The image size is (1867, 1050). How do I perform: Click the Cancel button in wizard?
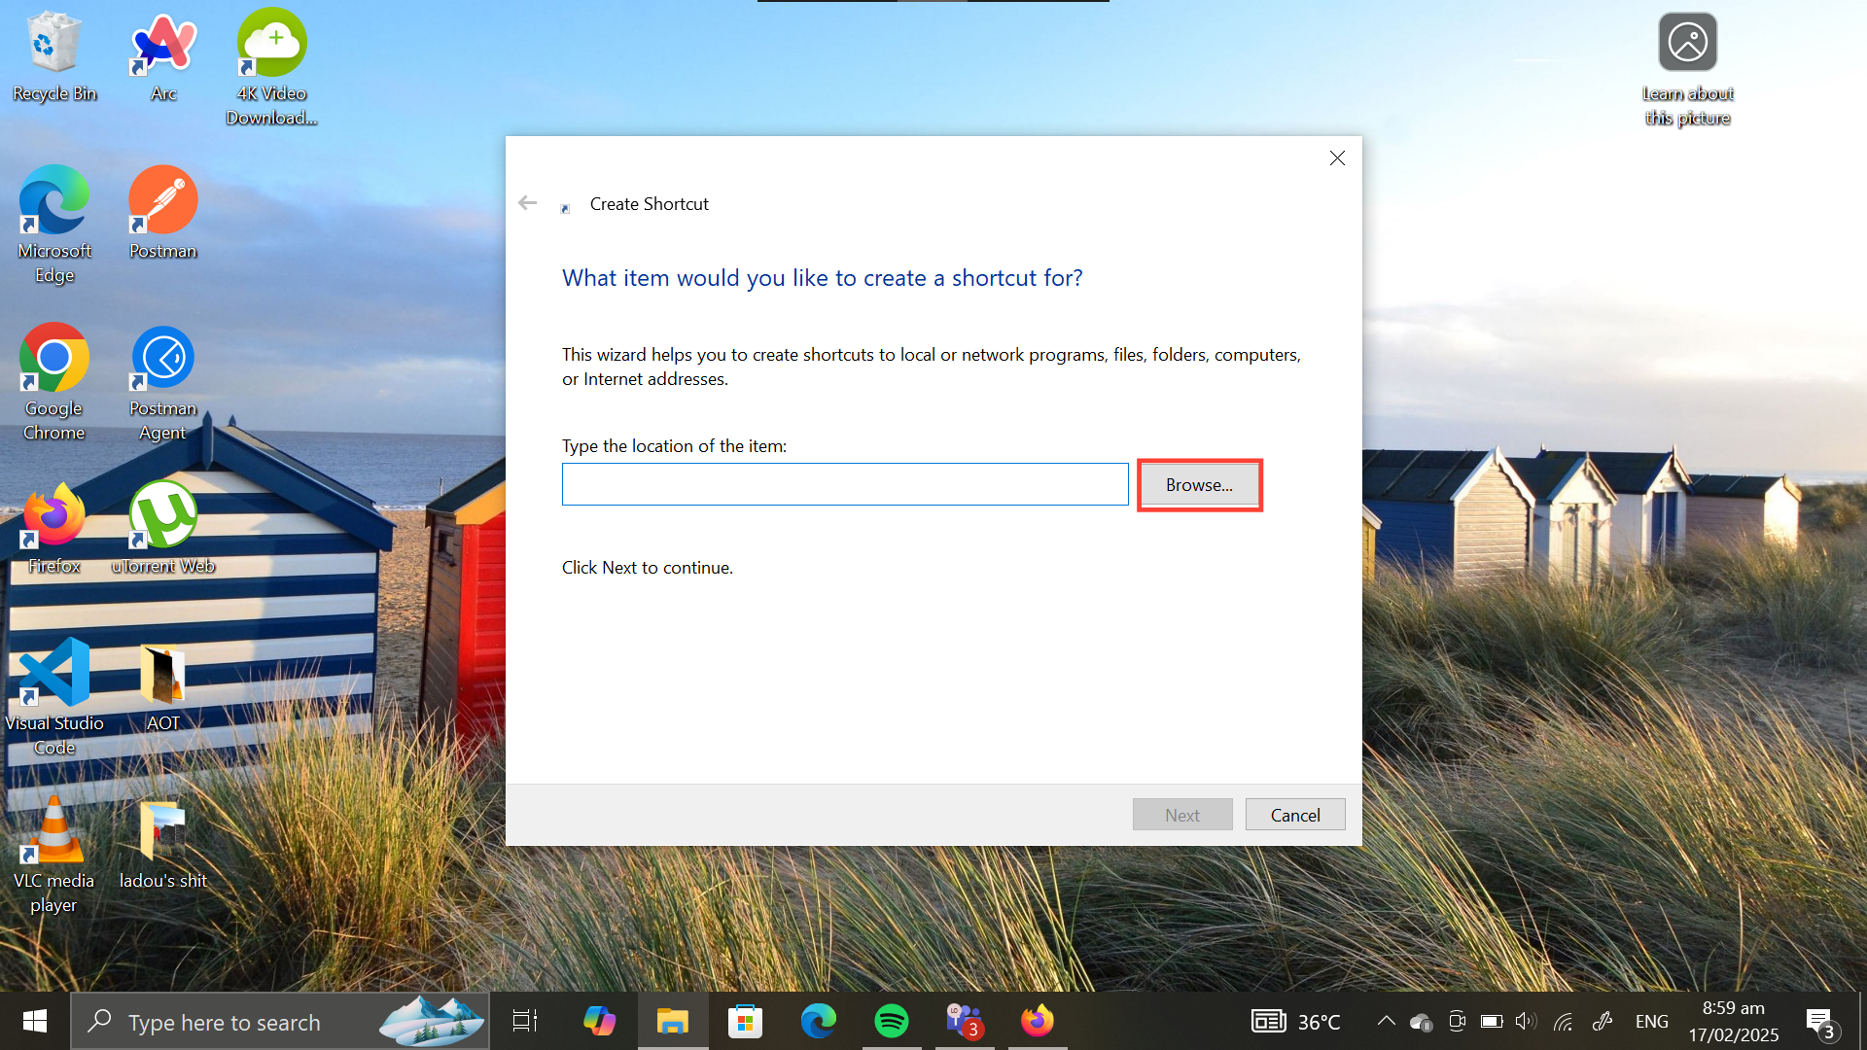[1294, 815]
